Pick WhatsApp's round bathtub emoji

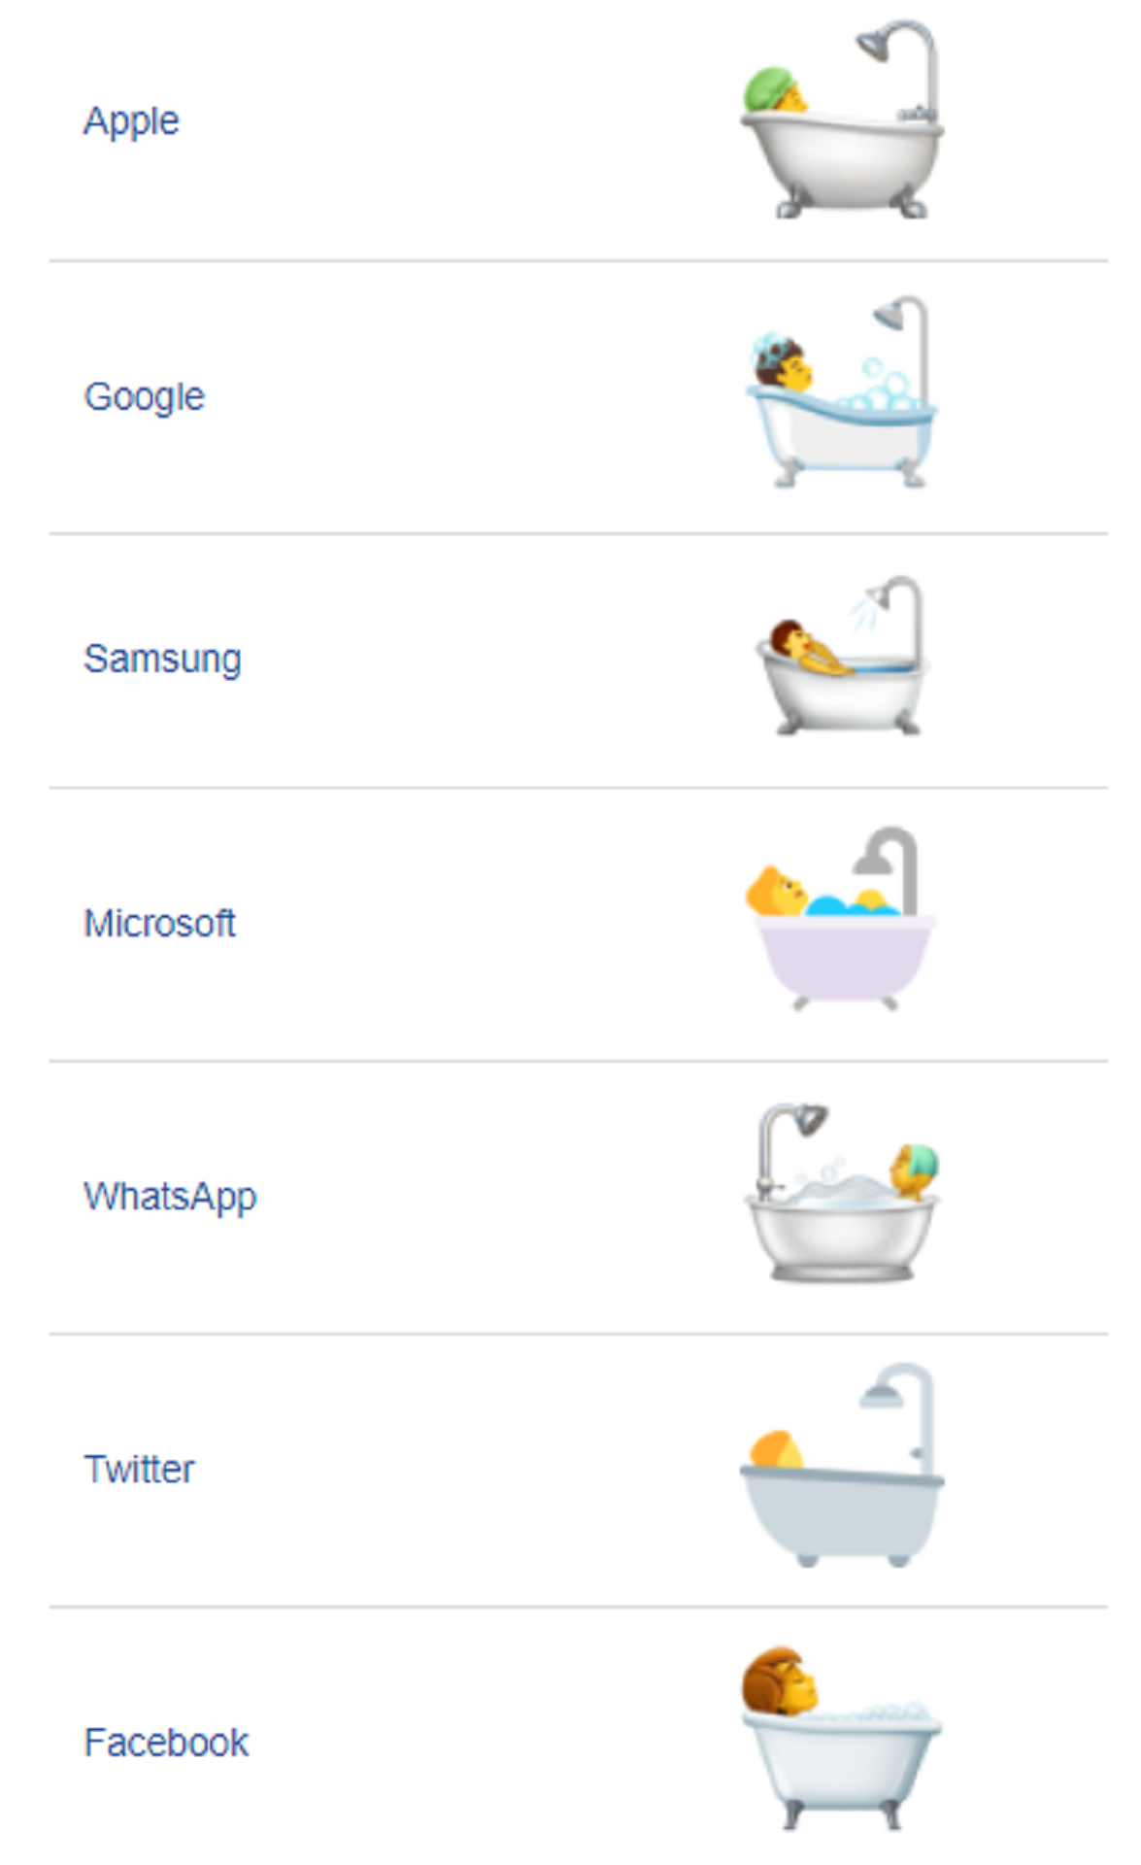842,1193
